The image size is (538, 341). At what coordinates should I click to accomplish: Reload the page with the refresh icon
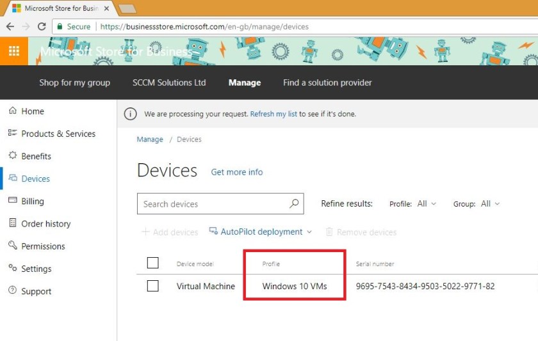42,26
